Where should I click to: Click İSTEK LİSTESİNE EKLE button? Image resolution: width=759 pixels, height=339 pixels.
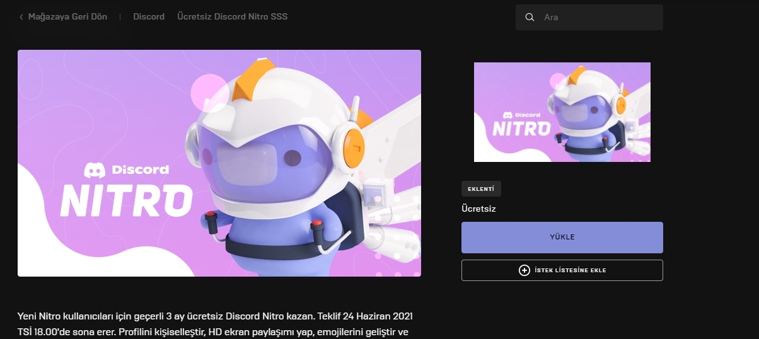(x=562, y=270)
